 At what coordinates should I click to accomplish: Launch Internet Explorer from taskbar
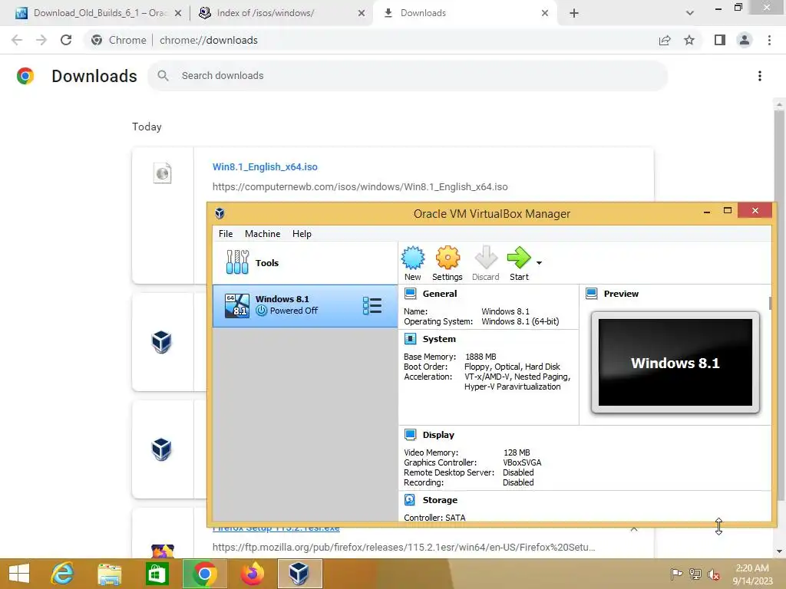pos(62,574)
